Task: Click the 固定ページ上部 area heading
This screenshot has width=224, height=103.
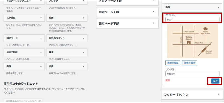Action: pyautogui.click(x=109, y=12)
